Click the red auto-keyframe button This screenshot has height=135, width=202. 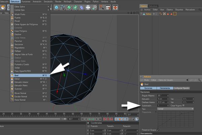pyautogui.click(x=108, y=119)
